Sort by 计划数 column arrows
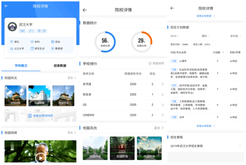 point(223,52)
